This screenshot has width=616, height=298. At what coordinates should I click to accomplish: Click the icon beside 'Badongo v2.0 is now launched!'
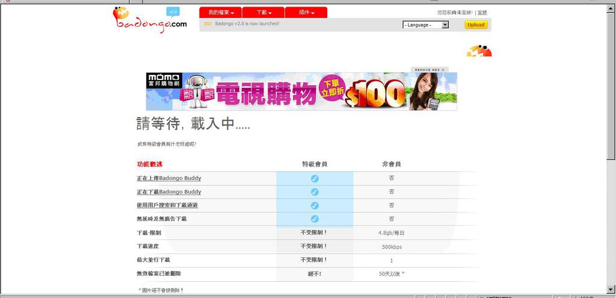[208, 24]
